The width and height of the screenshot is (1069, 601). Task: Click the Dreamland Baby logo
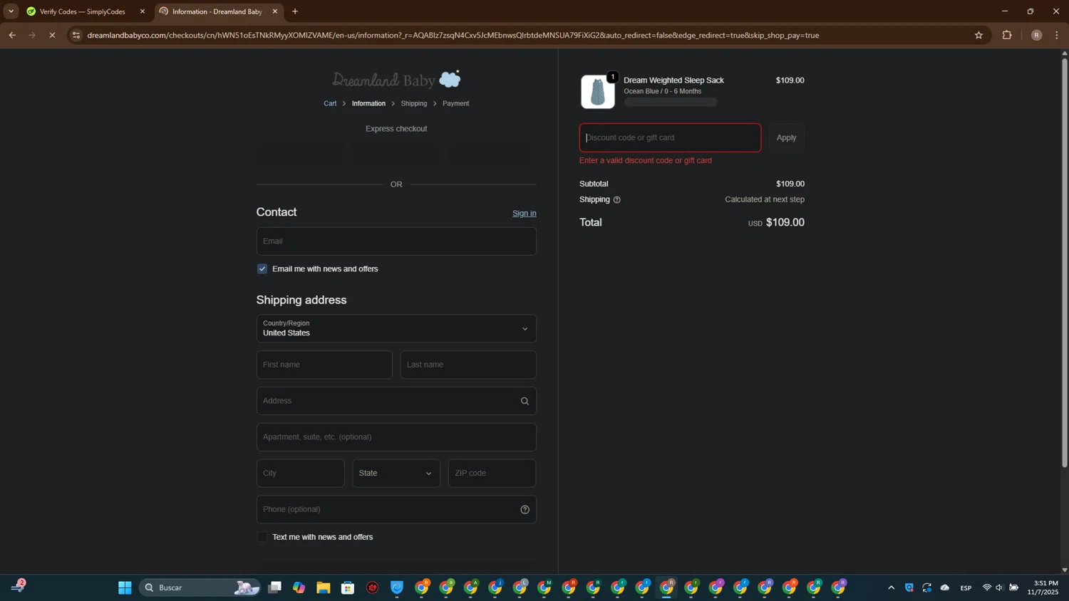pyautogui.click(x=396, y=79)
